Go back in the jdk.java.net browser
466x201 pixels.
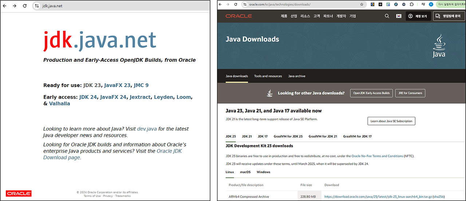point(4,6)
